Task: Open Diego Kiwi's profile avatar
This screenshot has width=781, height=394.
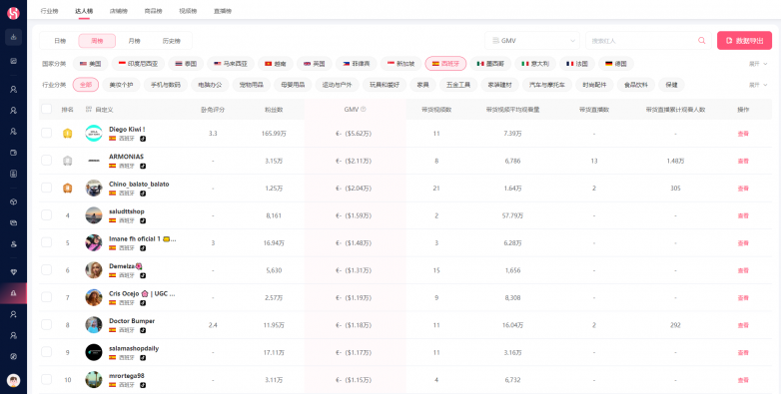Action: [94, 134]
